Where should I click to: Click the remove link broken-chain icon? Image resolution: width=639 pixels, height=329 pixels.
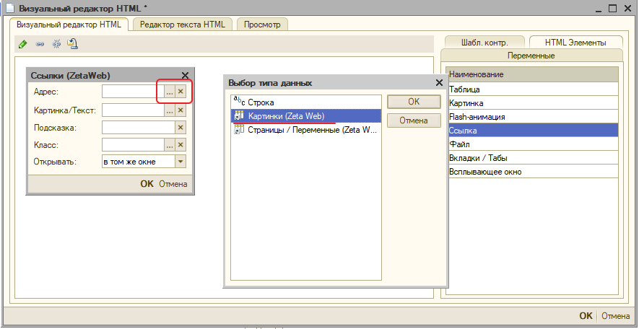click(x=56, y=43)
